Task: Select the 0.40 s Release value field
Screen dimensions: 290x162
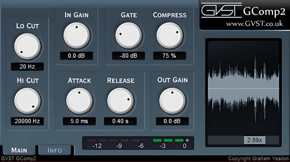Action: point(120,121)
